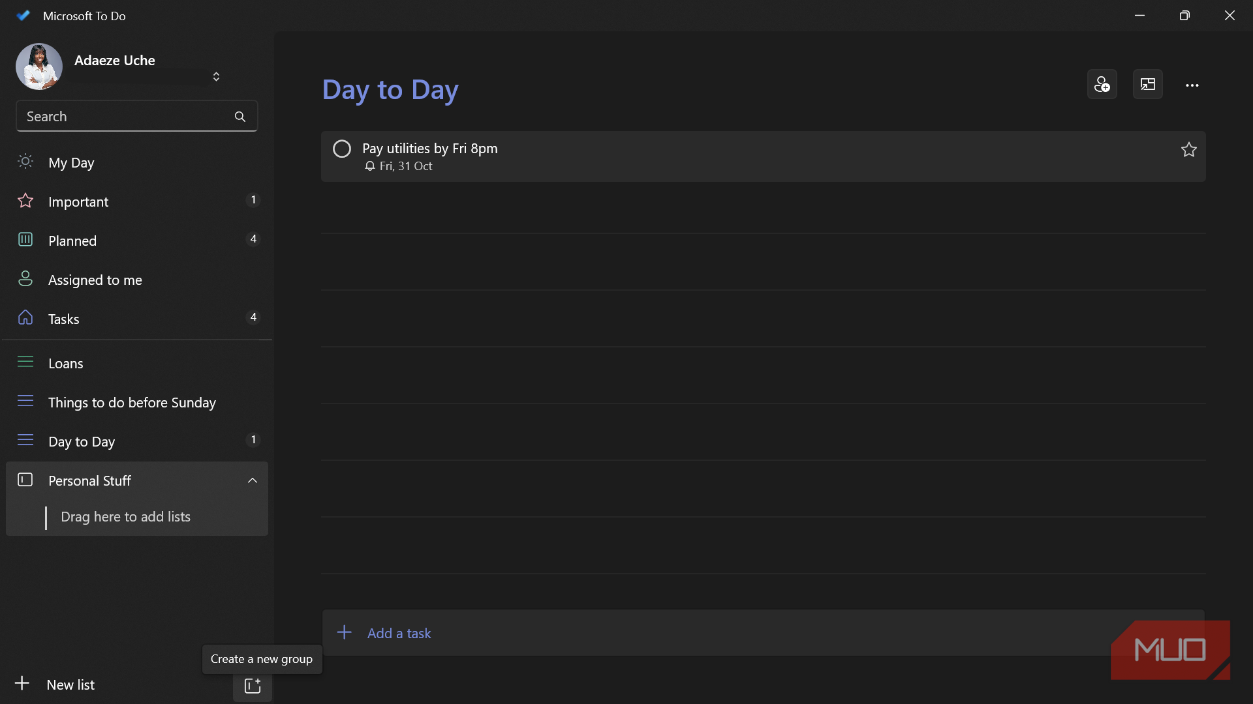Screen dimensions: 1253x704
Task: Open the more options ellipsis menu
Action: pyautogui.click(x=1192, y=85)
